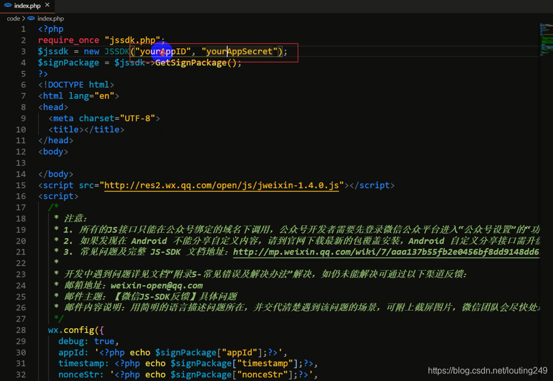Viewport: 553px width, 381px height.
Task: Click the PHP file icon in tab
Action: (8, 5)
